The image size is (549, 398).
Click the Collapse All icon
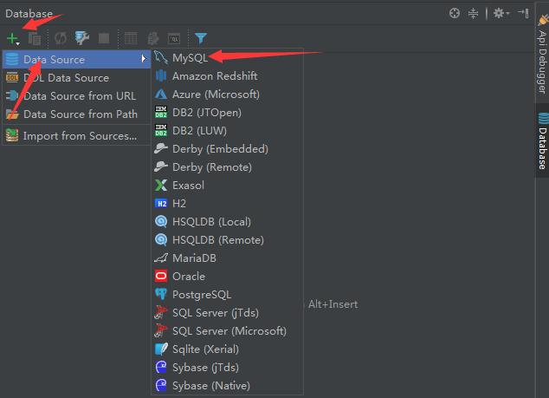tap(473, 13)
